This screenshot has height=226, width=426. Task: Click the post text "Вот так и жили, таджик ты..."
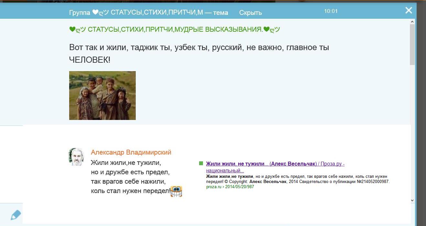199,53
